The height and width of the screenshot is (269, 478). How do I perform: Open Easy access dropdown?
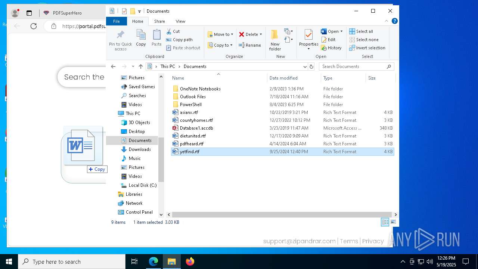pos(288,40)
